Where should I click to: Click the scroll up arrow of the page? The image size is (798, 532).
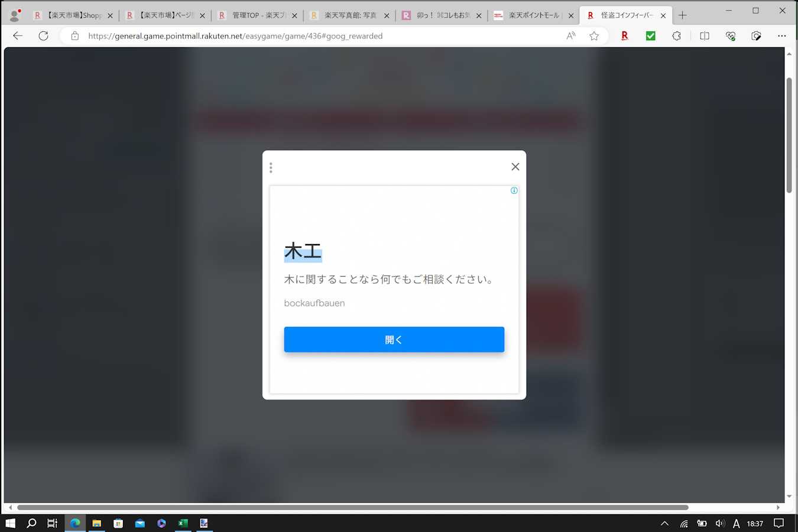pos(789,54)
